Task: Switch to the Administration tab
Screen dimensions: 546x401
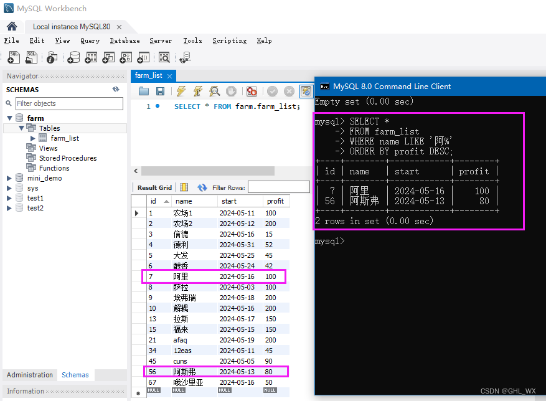Action: [30, 375]
